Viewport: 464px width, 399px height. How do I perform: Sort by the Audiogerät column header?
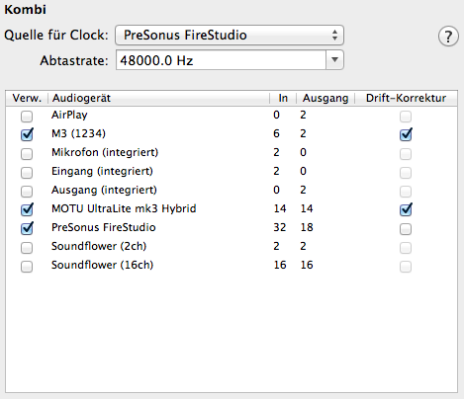click(158, 98)
